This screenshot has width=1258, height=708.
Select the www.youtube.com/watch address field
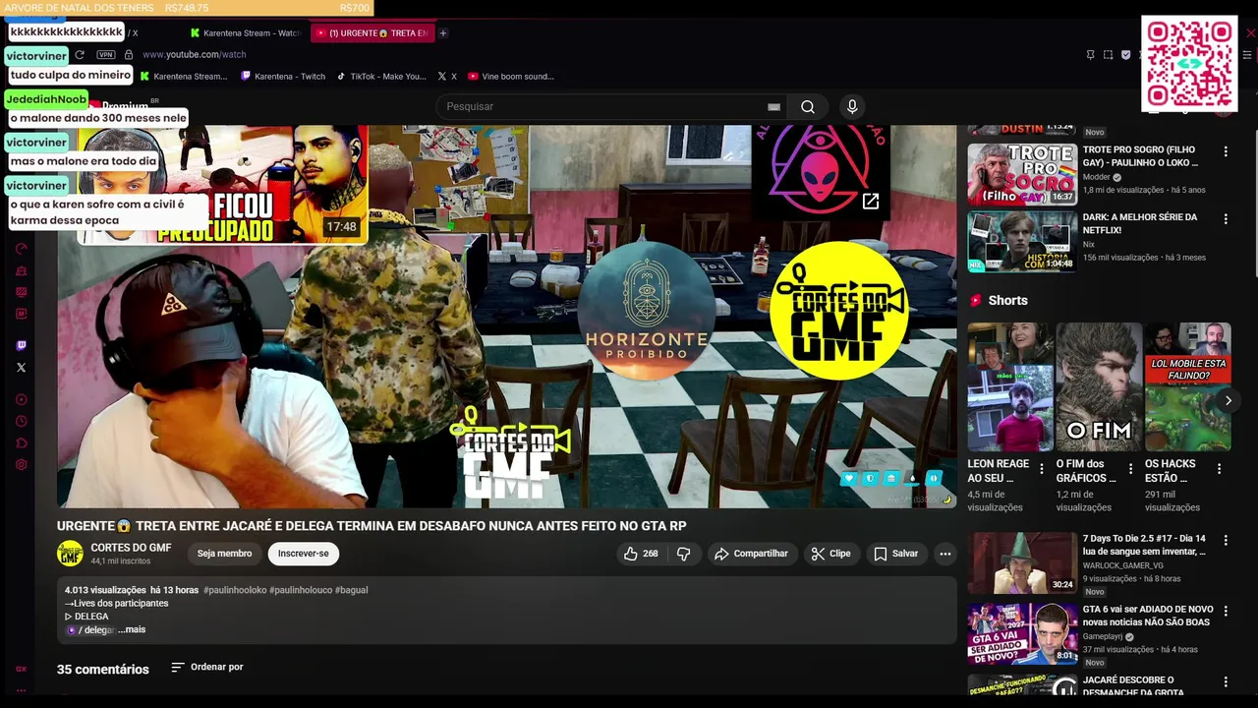click(x=194, y=55)
